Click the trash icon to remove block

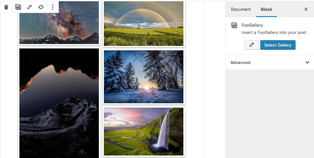(6, 7)
